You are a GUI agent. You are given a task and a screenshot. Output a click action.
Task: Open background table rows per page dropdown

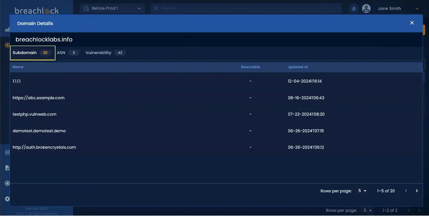click(367, 210)
